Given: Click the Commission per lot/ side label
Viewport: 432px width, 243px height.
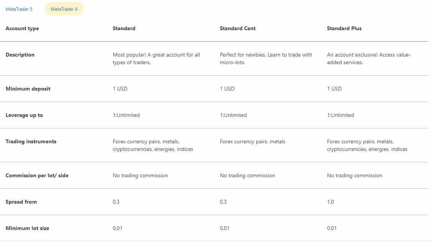Looking at the screenshot, I should [x=37, y=175].
